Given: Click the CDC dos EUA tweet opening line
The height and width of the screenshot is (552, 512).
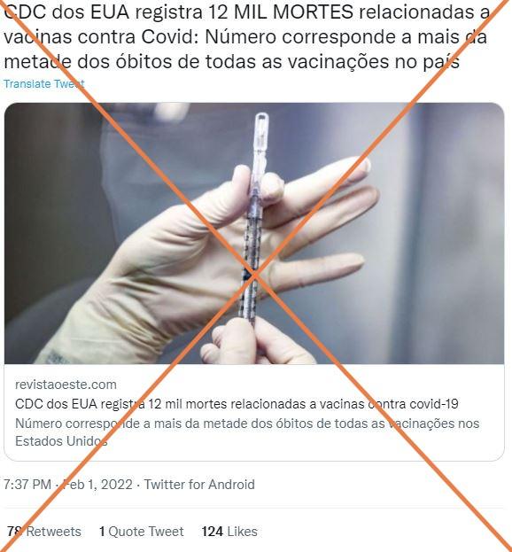Looking at the screenshot, I should point(246,12).
